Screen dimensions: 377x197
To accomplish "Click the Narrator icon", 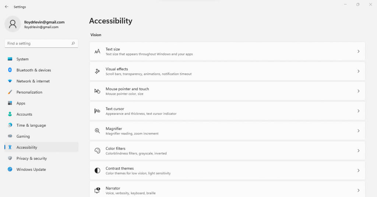I will (97, 190).
